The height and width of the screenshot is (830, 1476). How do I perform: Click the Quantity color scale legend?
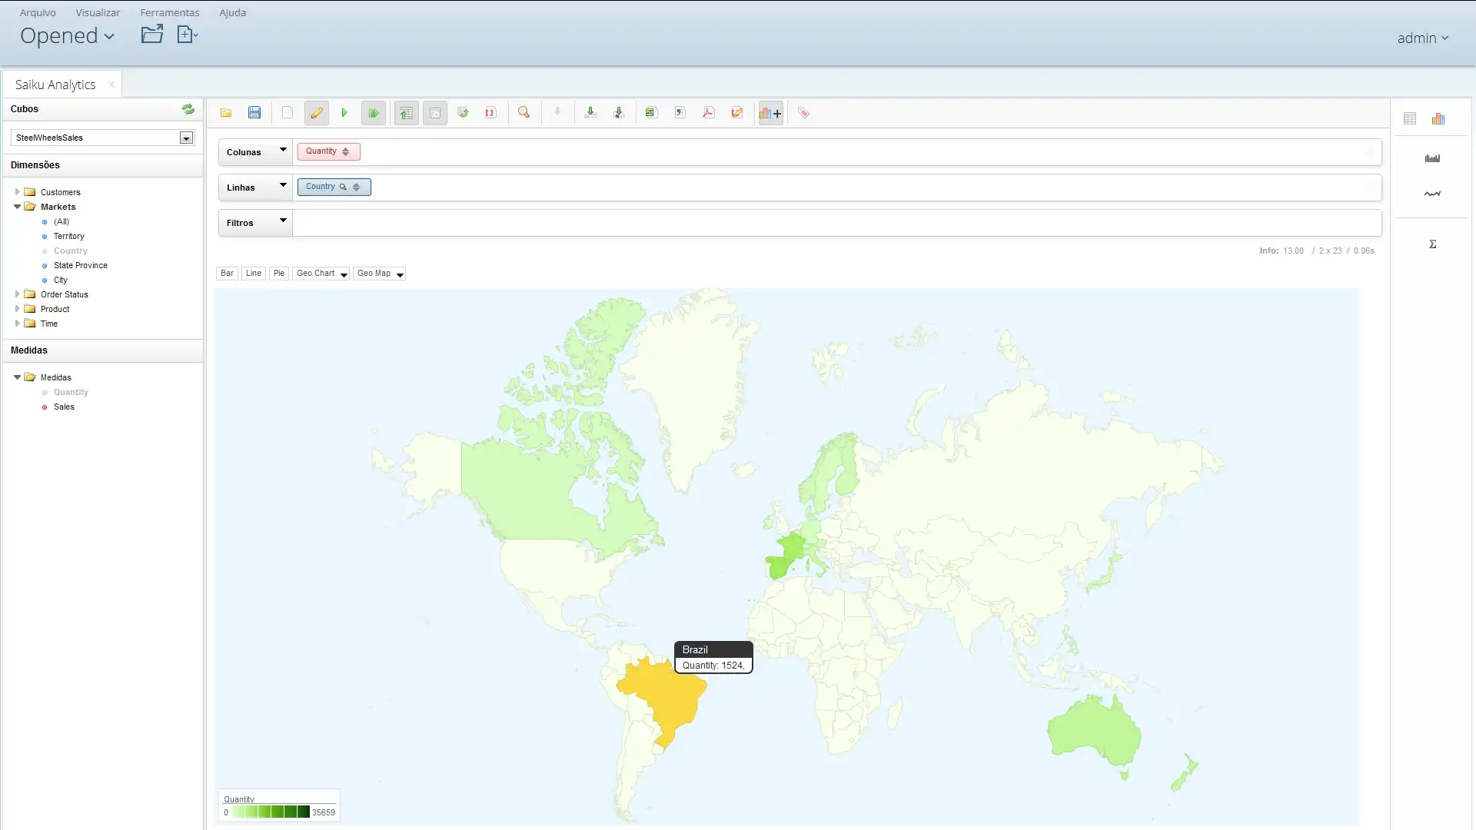pyautogui.click(x=279, y=806)
